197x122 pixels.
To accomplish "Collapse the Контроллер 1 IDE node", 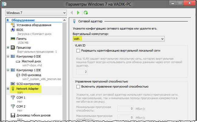I will pos(8,70).
